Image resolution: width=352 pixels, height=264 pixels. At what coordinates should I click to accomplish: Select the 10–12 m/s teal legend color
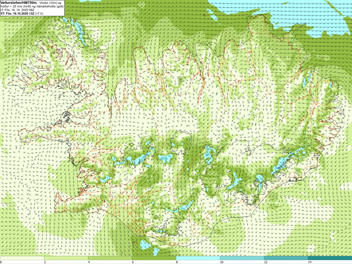(242, 258)
